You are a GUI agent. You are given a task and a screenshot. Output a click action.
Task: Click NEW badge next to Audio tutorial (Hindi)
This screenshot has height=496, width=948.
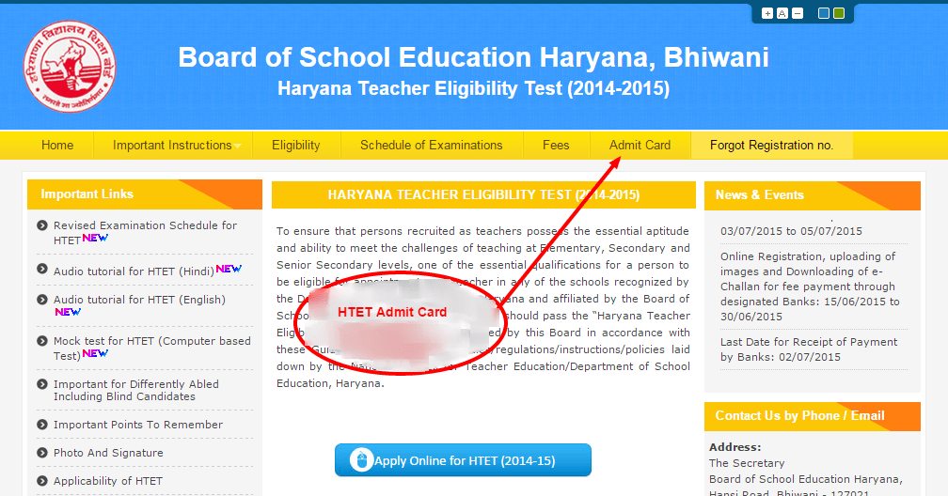[x=229, y=269]
